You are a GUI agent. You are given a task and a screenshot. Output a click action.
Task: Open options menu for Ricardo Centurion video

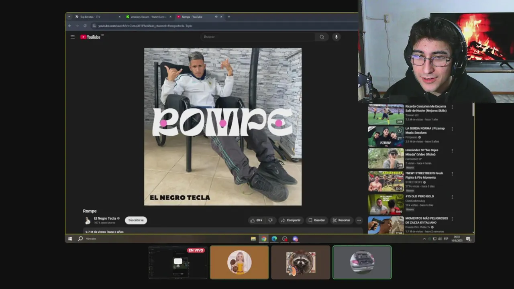(452, 107)
